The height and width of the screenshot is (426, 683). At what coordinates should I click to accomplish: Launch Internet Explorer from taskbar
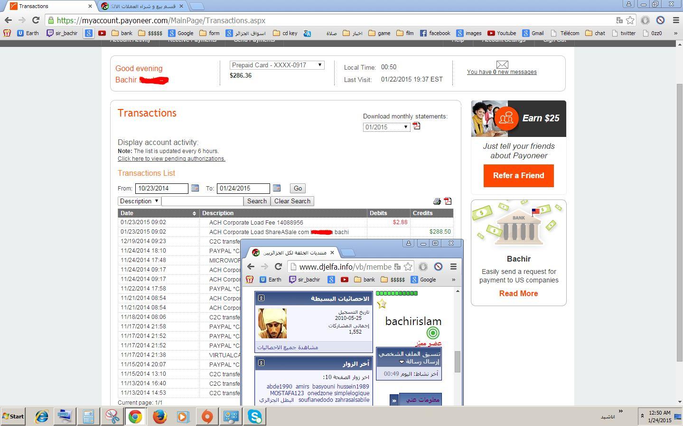click(42, 417)
